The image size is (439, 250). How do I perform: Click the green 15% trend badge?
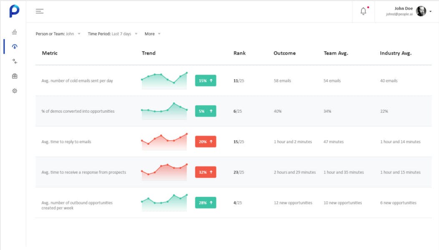[205, 81]
